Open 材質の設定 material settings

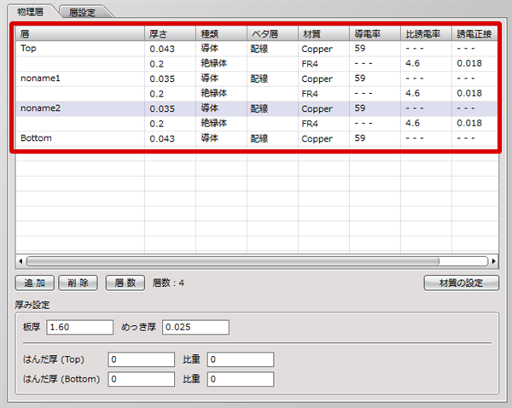pos(462,283)
